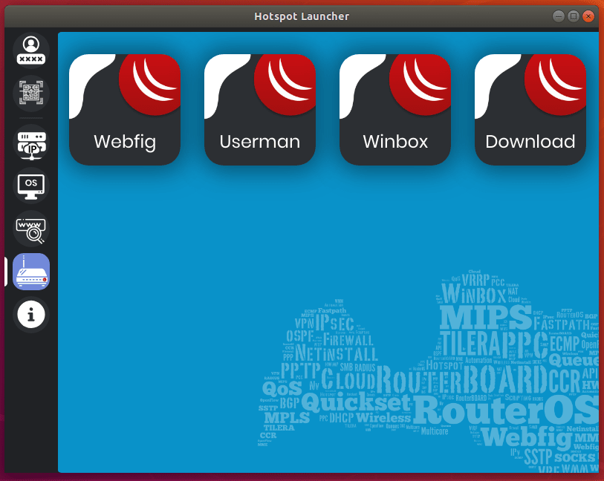This screenshot has height=481, width=604.
Task: Launch the Userman tile
Action: pyautogui.click(x=260, y=110)
